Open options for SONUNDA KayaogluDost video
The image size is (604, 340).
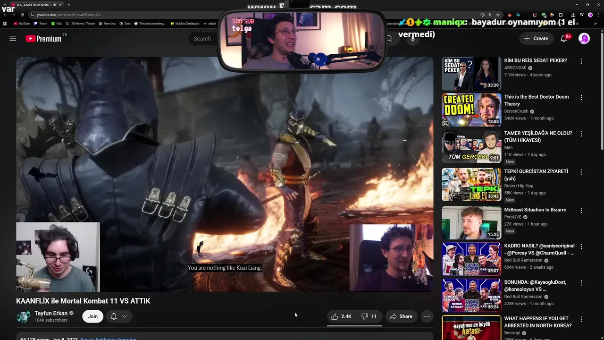click(581, 283)
